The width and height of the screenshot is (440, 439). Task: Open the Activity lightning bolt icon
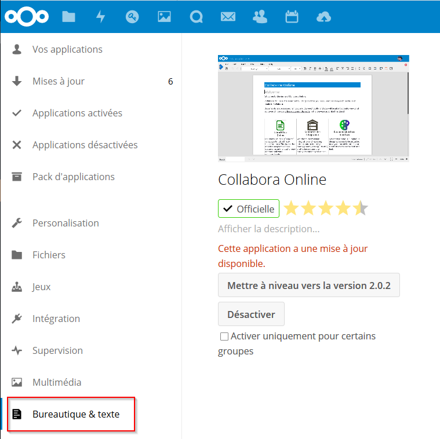pyautogui.click(x=100, y=17)
